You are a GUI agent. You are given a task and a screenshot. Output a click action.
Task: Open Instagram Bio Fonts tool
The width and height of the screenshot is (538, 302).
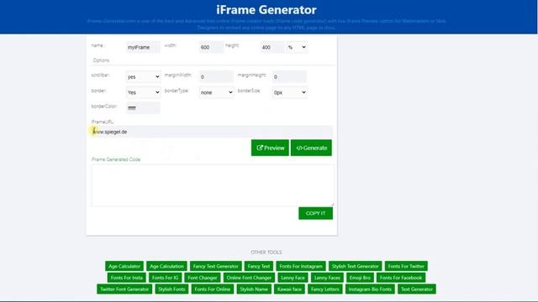click(370, 289)
